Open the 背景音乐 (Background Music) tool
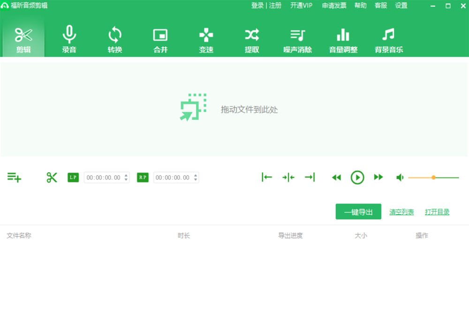 [388, 40]
